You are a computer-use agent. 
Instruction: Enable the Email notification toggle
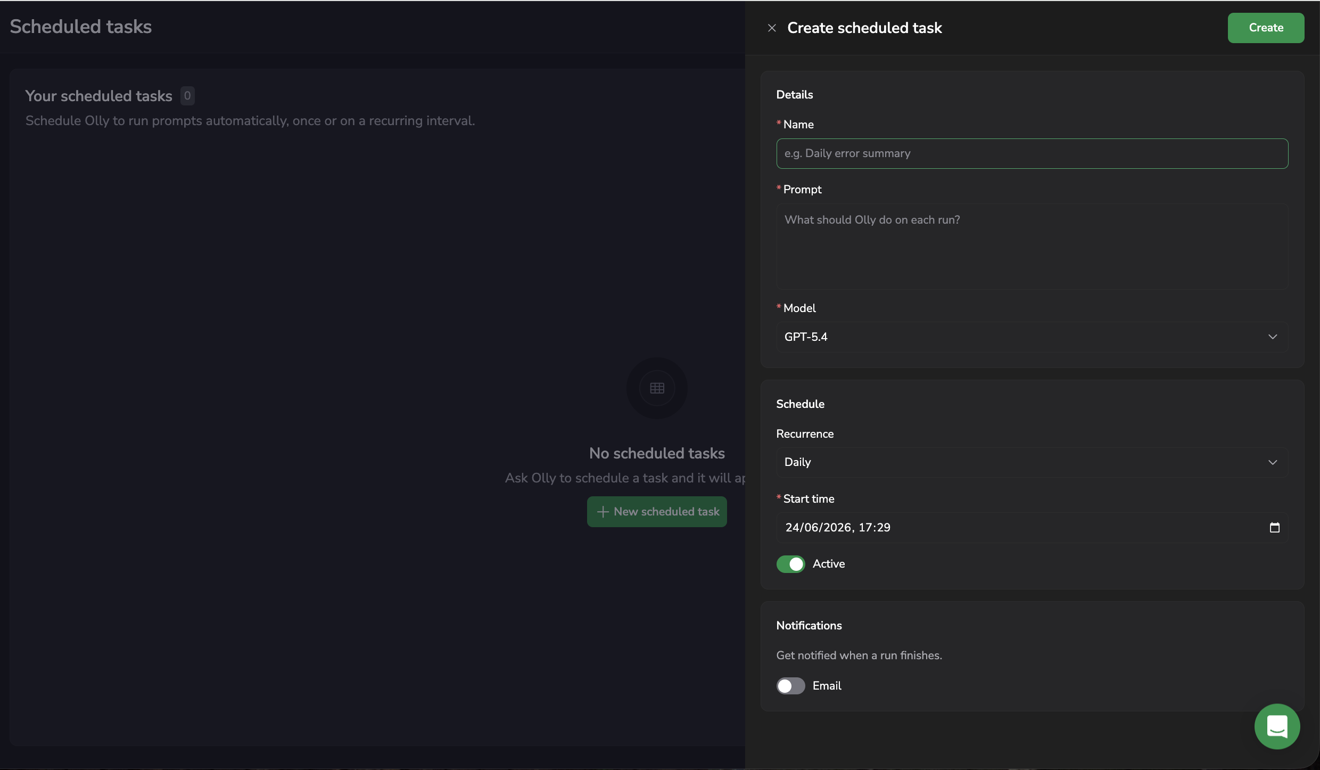pos(790,686)
